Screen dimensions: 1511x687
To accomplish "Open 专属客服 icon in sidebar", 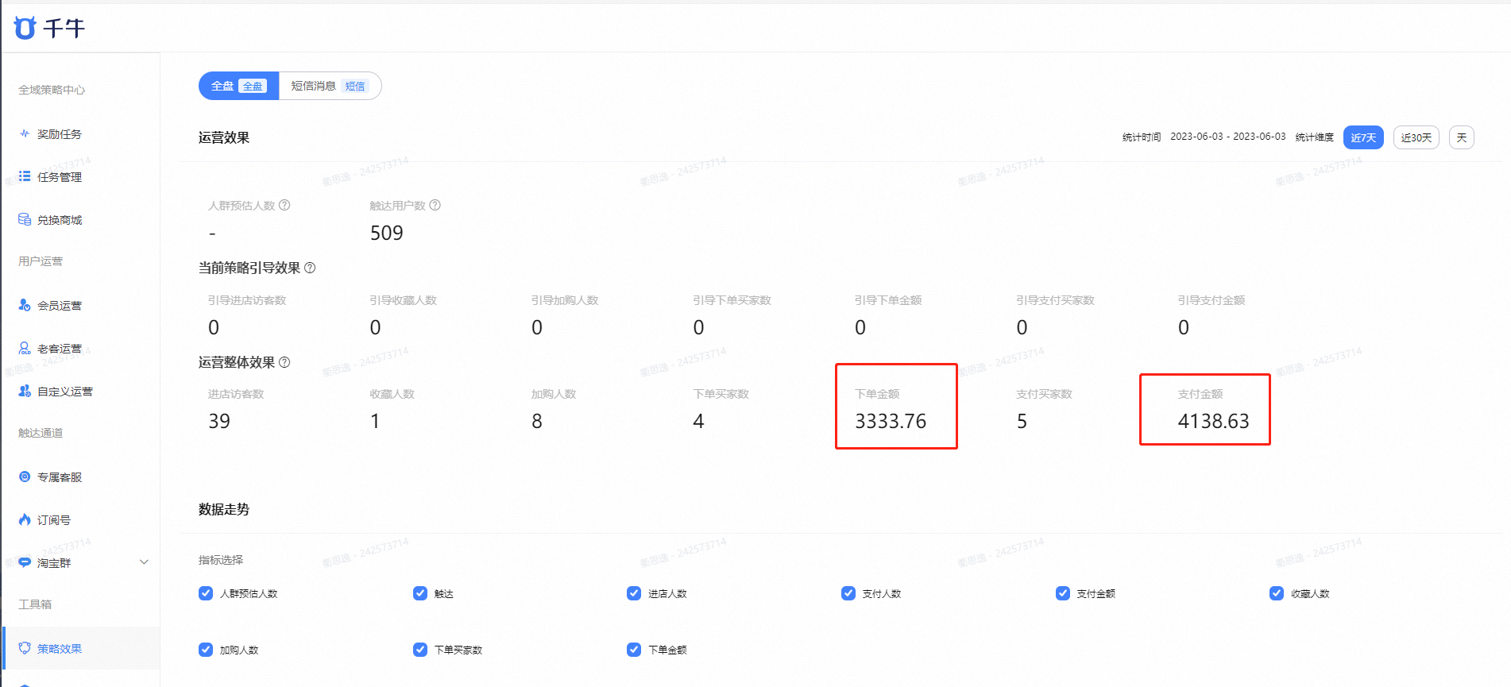I will coord(25,477).
